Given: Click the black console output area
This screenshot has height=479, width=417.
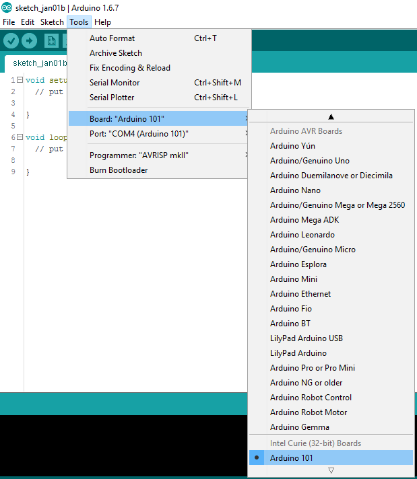Looking at the screenshot, I should [123, 445].
